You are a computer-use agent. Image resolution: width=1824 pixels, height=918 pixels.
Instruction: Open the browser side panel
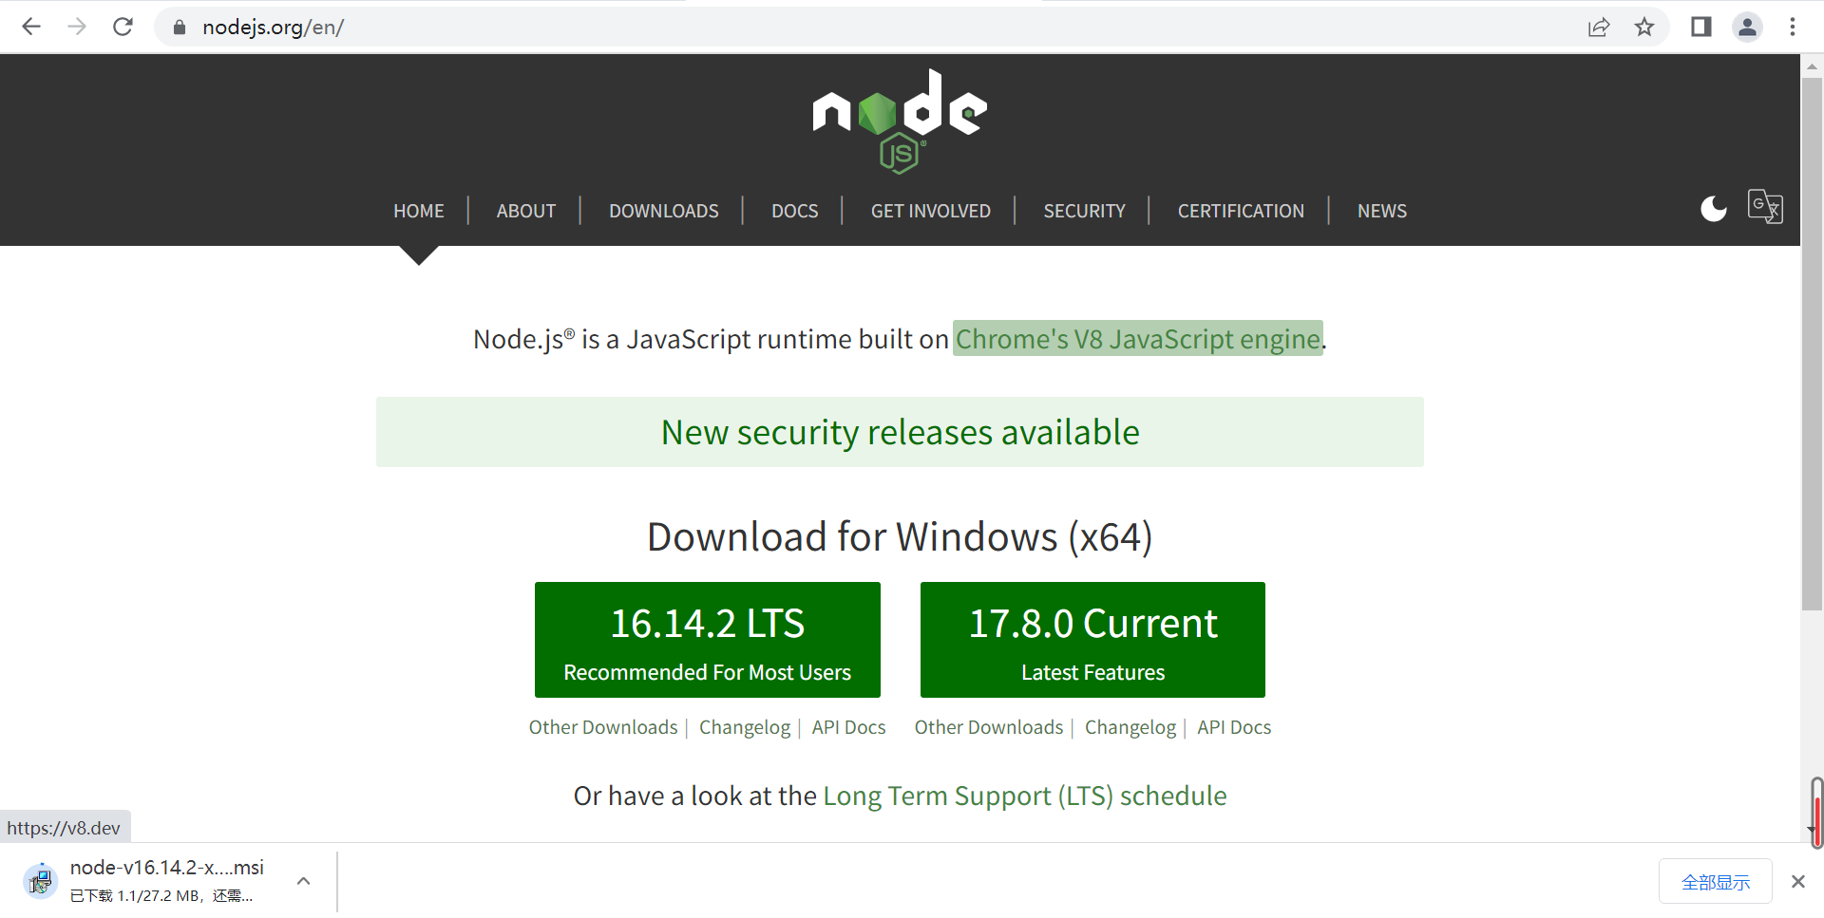click(1701, 27)
